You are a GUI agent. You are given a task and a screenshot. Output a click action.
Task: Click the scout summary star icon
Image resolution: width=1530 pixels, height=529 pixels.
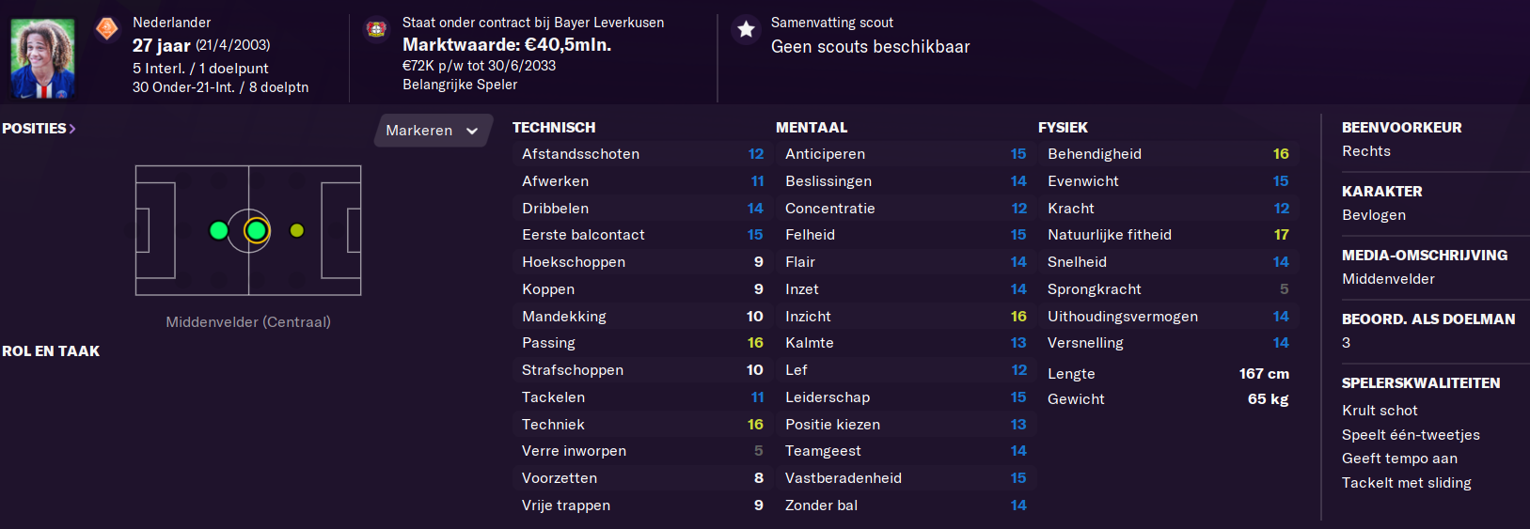coord(746,29)
